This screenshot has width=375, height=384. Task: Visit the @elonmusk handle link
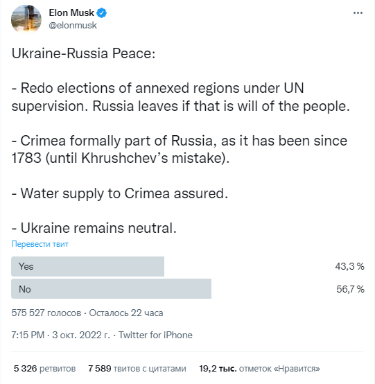[73, 25]
